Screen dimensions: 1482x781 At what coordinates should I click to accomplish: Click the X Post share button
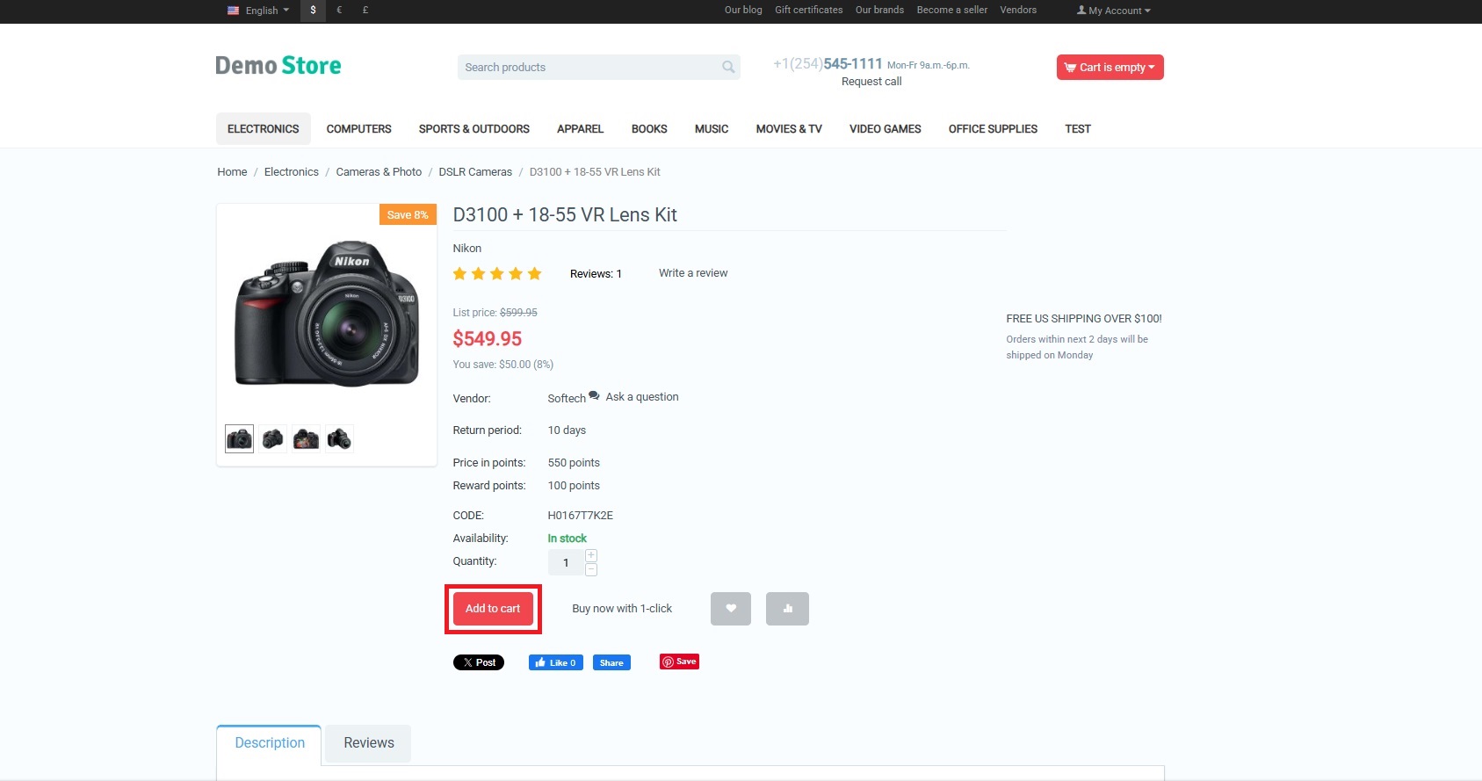[x=479, y=662]
